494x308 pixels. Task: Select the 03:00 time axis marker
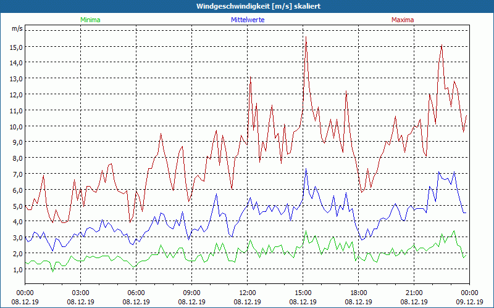pyautogui.click(x=81, y=293)
